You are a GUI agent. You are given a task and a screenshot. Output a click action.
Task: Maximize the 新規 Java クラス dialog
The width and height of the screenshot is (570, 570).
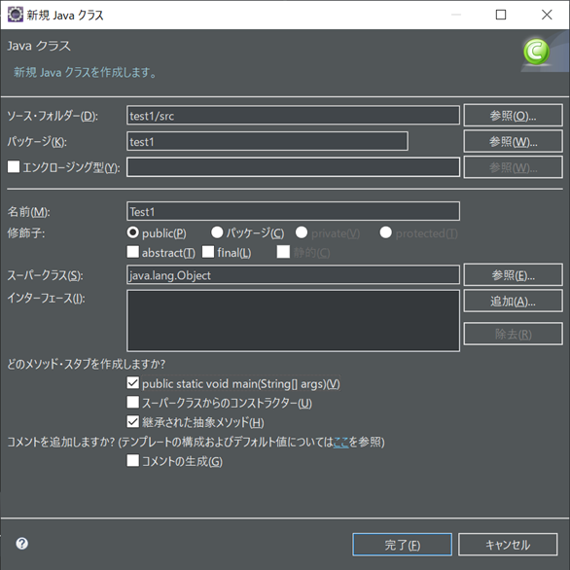[x=501, y=15]
